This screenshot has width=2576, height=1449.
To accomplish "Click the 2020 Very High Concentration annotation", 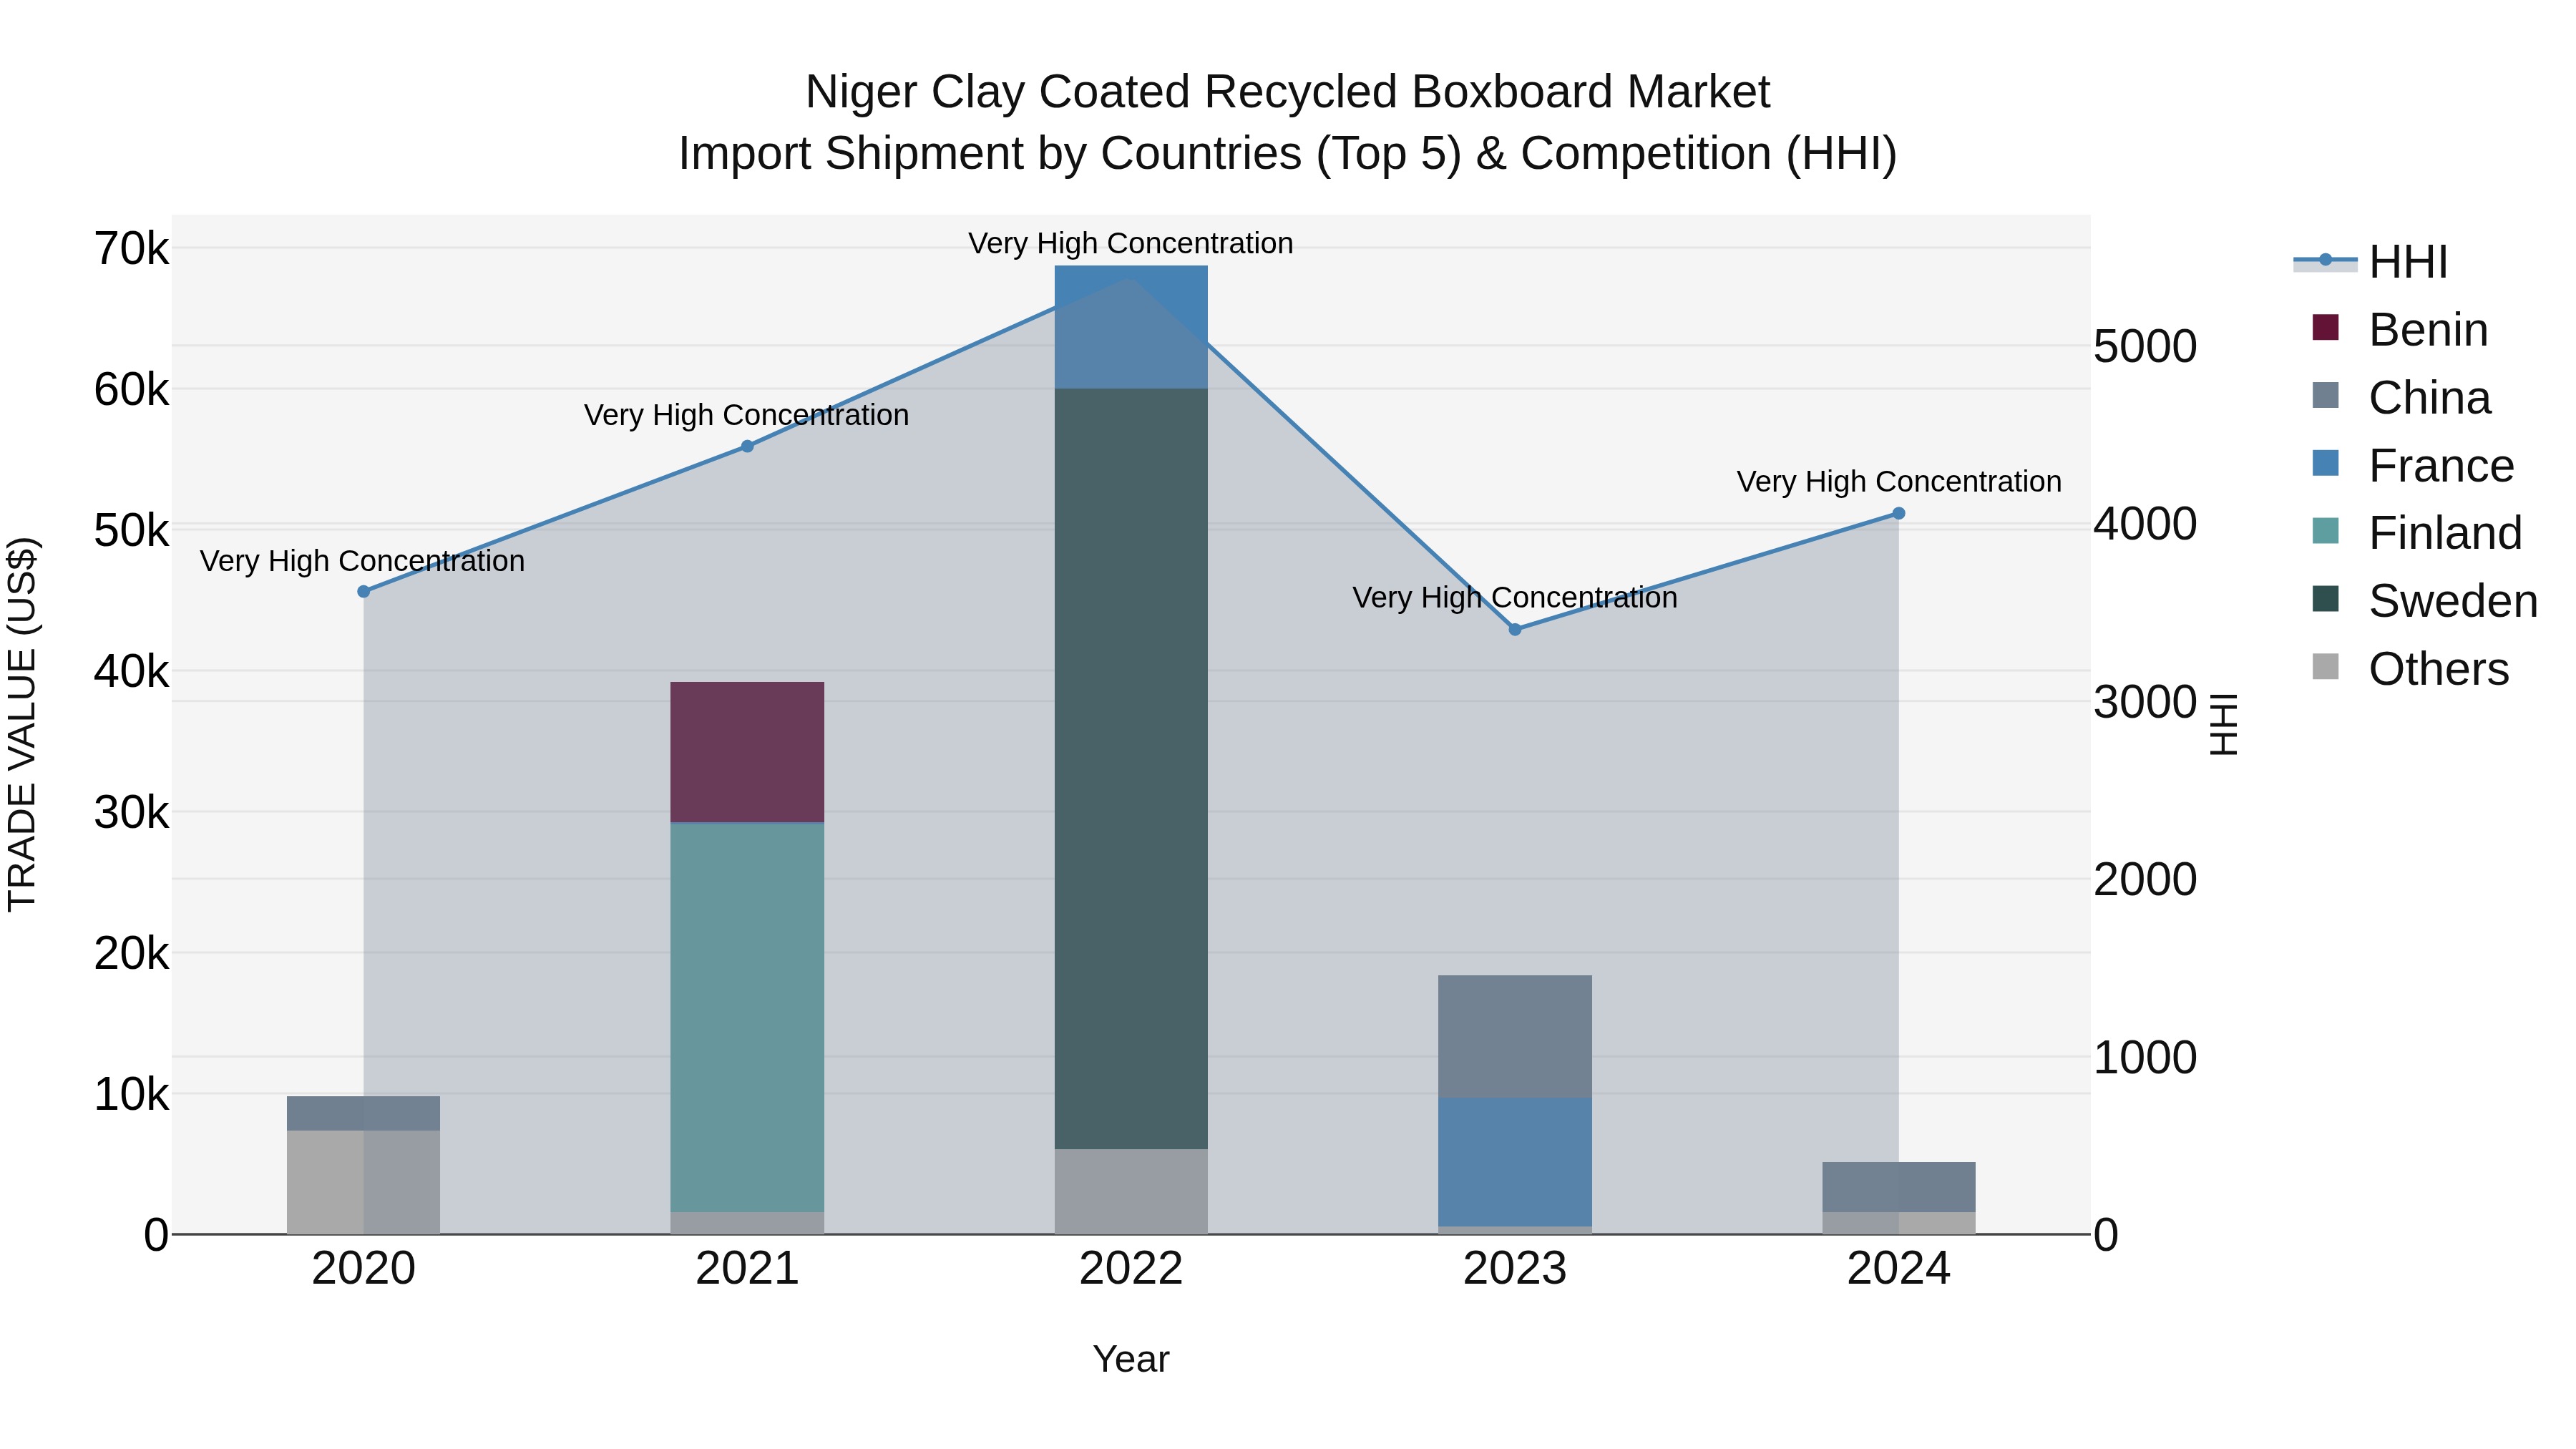I will [362, 562].
